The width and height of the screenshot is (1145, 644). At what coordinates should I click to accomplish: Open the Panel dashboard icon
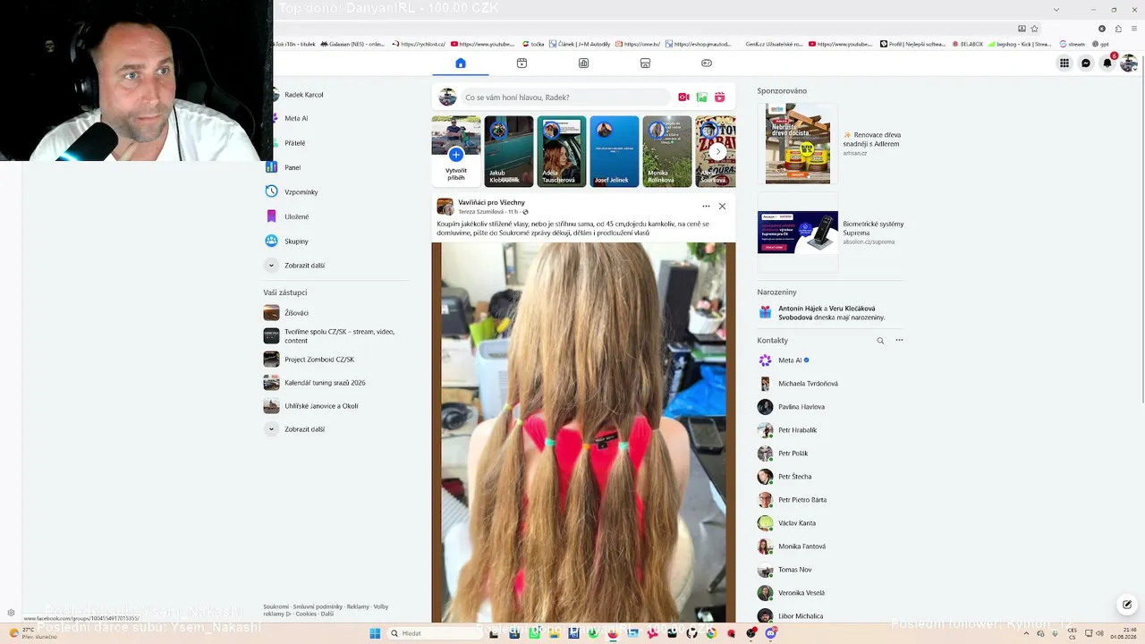[272, 167]
